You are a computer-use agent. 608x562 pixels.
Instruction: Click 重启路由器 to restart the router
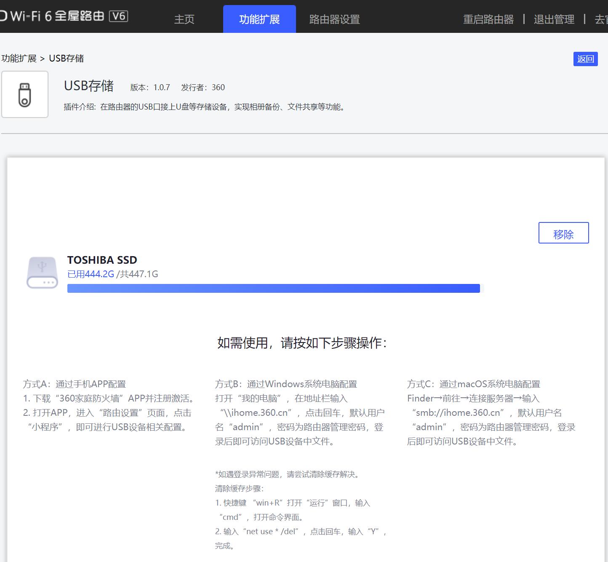coord(488,19)
